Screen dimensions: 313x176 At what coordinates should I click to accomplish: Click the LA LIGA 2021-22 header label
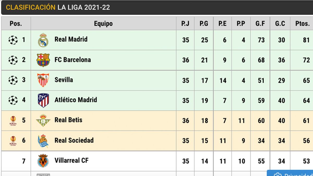point(84,8)
